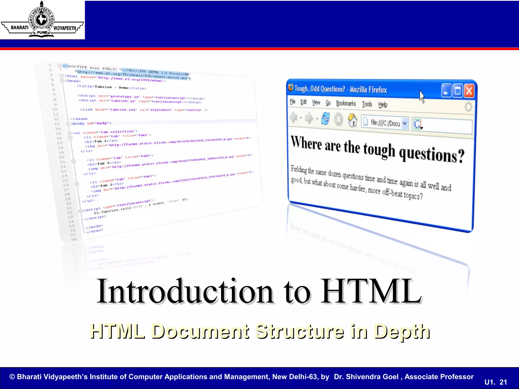Go to the Home page icon

tap(352, 120)
